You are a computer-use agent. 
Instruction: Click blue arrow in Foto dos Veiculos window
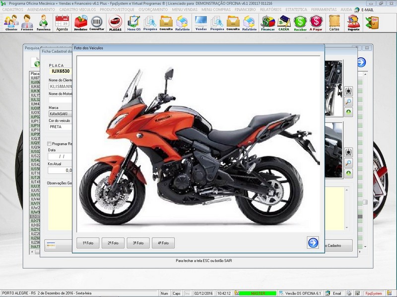(313, 243)
